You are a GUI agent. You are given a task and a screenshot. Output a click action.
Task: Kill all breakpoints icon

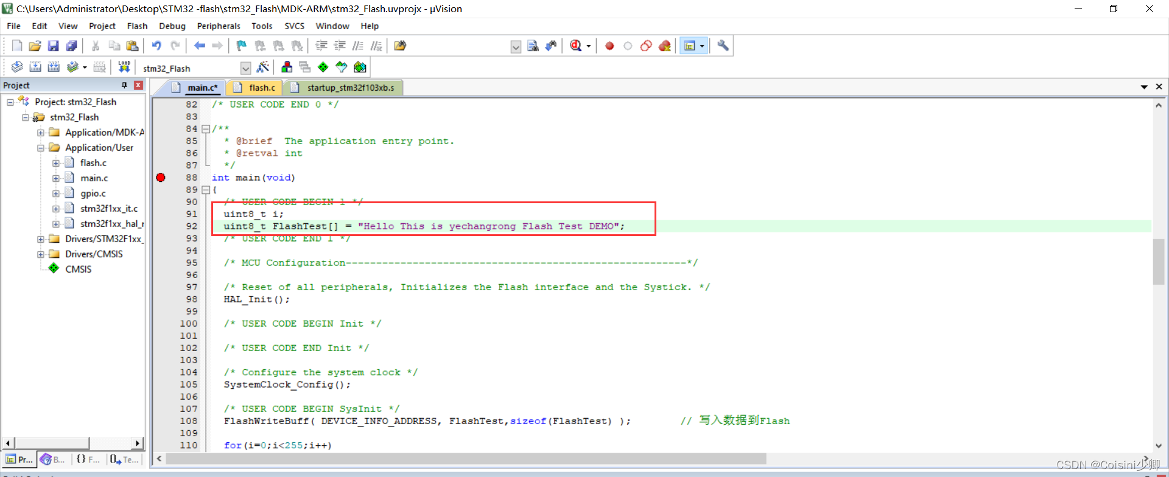pos(665,46)
